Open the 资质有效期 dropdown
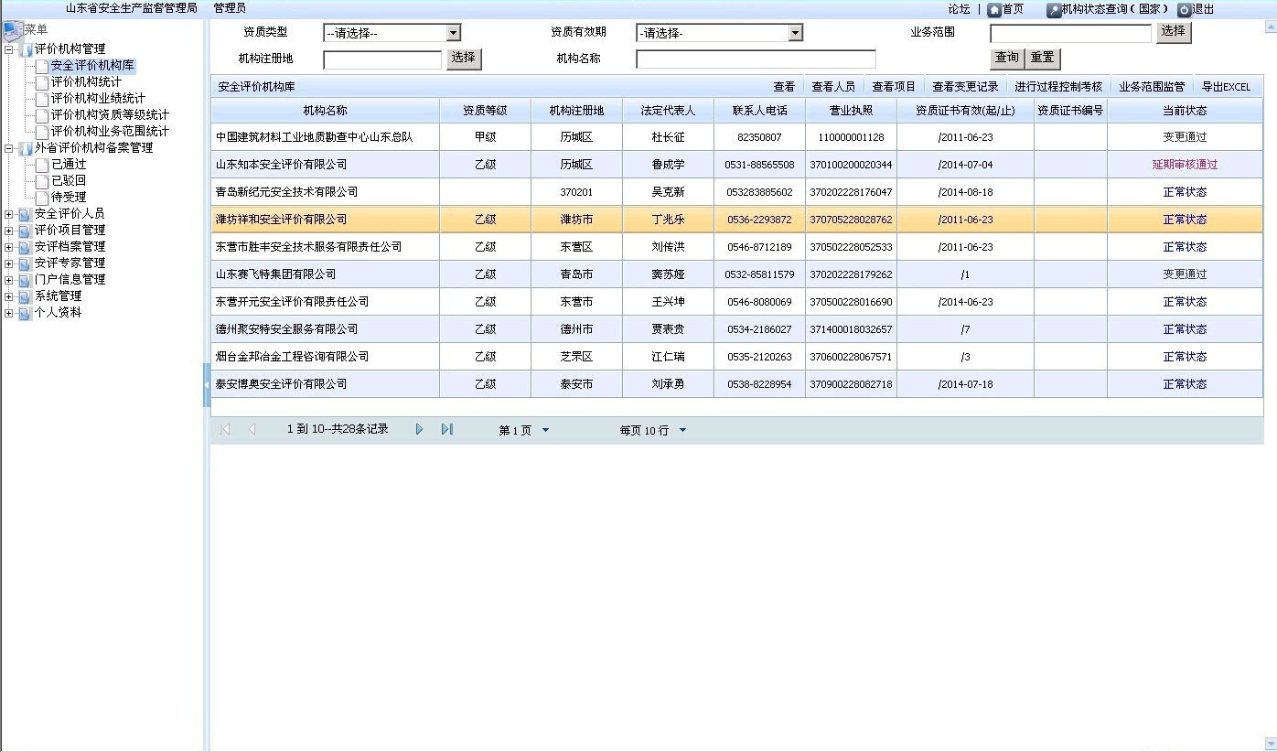 (x=795, y=31)
